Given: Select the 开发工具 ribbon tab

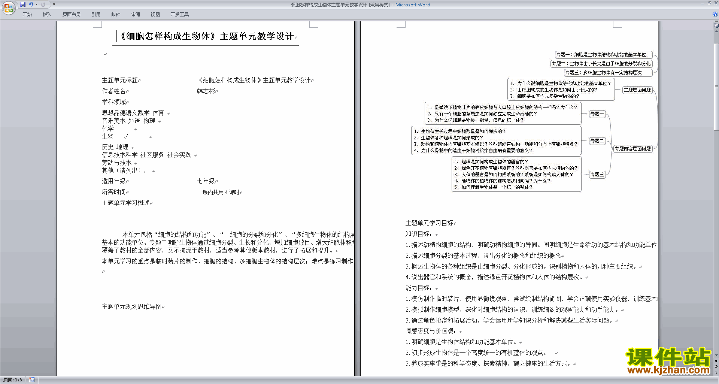Looking at the screenshot, I should [x=180, y=15].
